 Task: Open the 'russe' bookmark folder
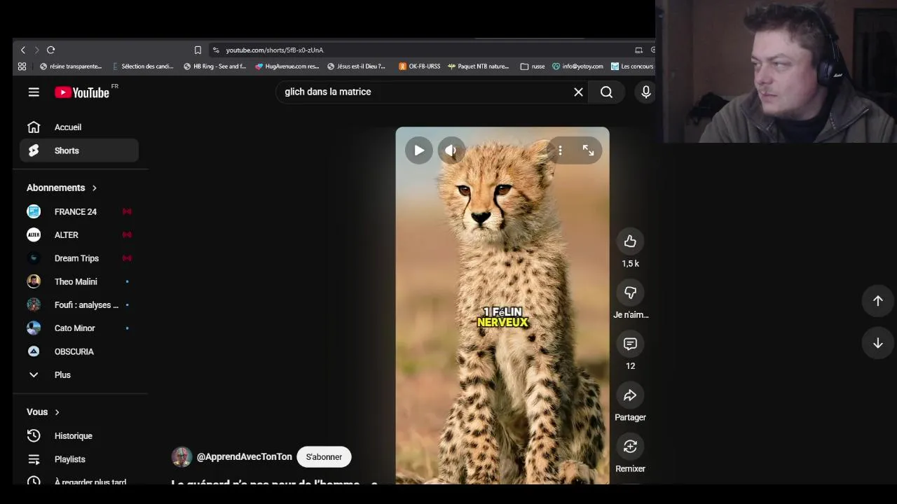click(x=533, y=66)
